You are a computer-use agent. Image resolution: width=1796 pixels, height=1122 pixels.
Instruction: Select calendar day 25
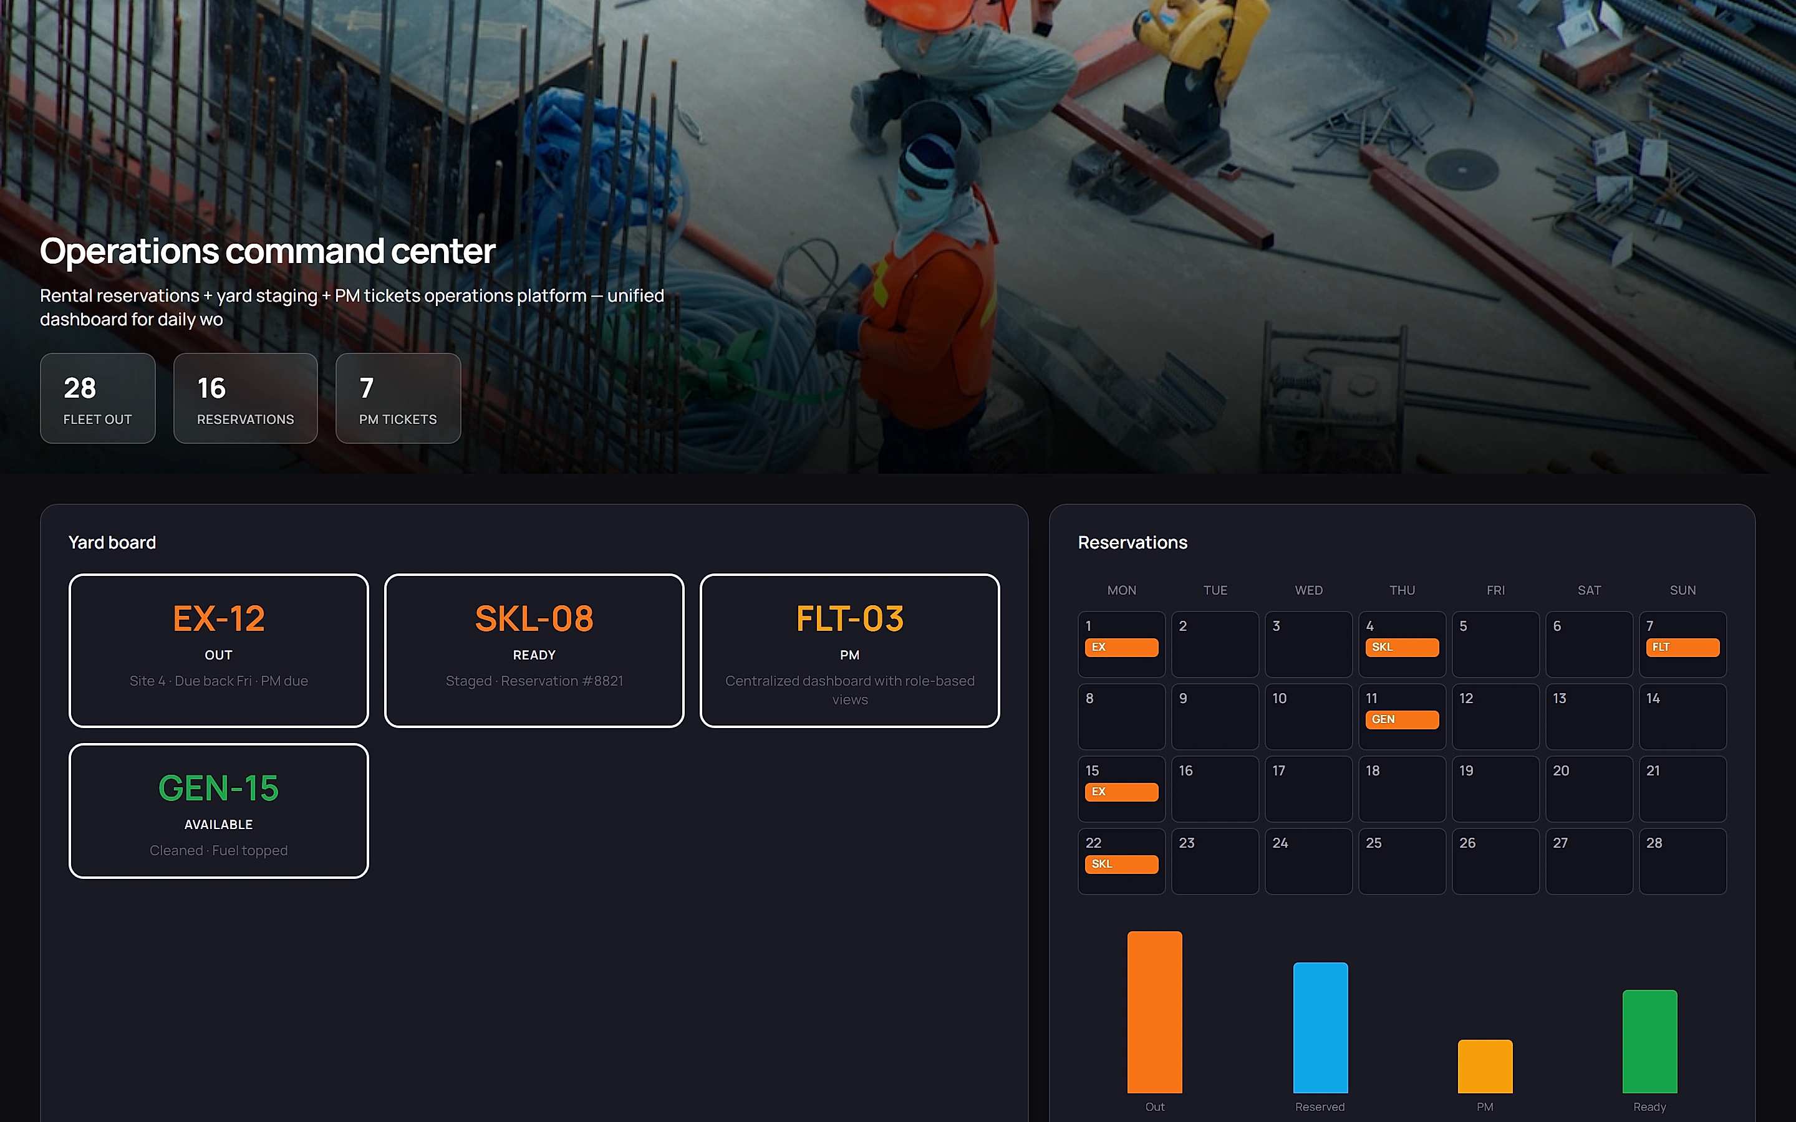(1402, 861)
